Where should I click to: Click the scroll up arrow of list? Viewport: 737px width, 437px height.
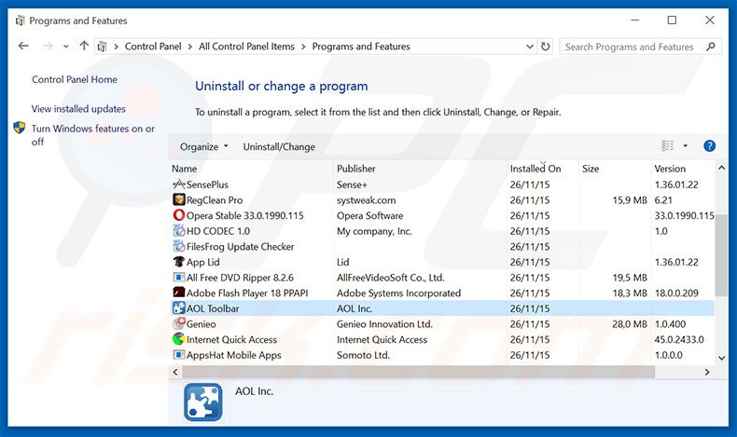[721, 168]
